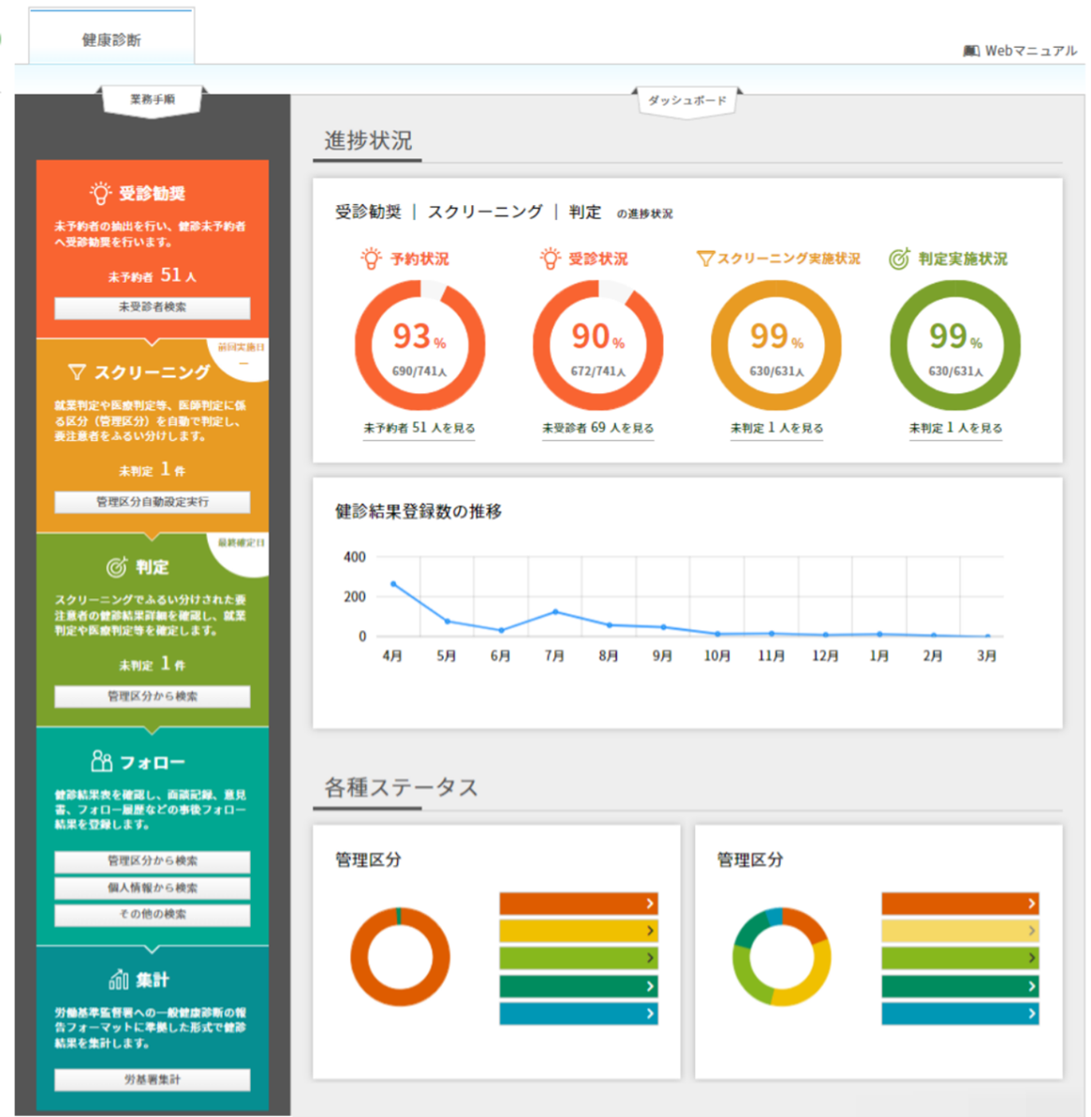The height and width of the screenshot is (1117, 1091).
Task: Click the April data point on line chart
Action: click(393, 584)
